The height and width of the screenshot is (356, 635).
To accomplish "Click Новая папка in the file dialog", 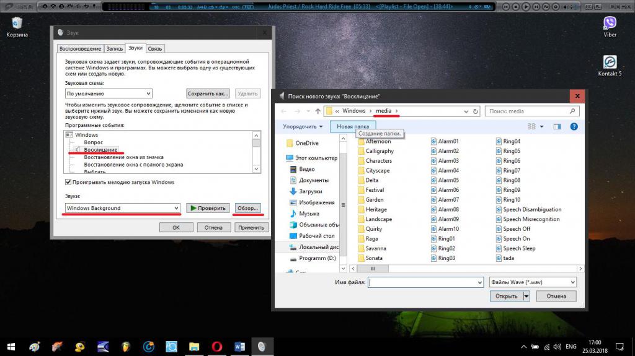I will (x=353, y=127).
